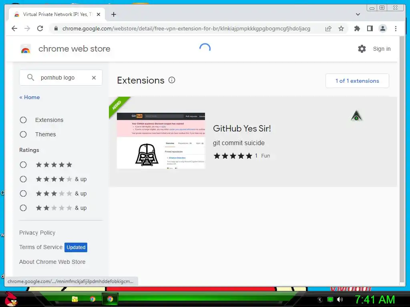Switch to the active Chrome taskbar window

click(x=110, y=299)
